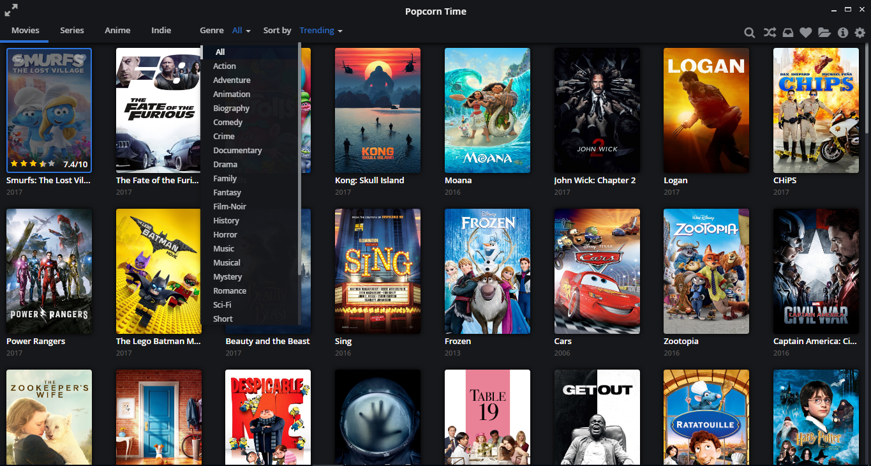Screen dimensions: 871x466
Task: Choose the Musical genre
Action: coord(250,263)
